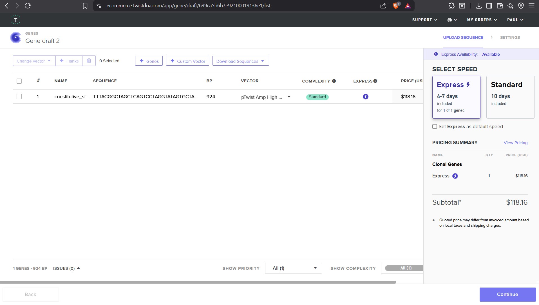Click the $118.16 price in row 1

[408, 97]
